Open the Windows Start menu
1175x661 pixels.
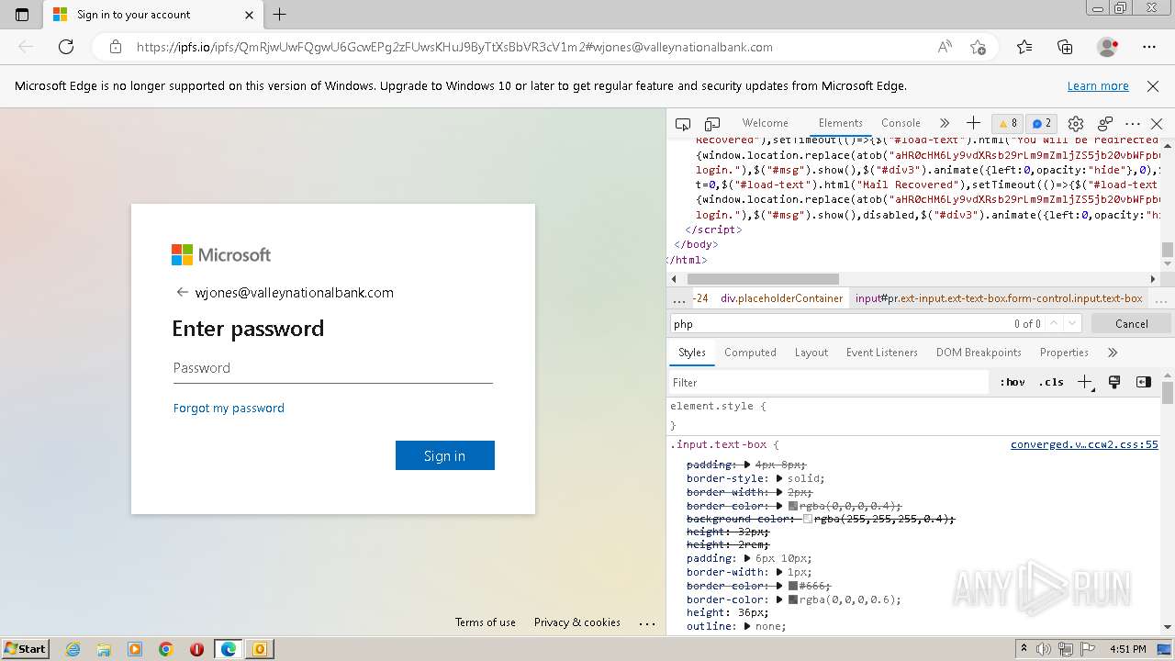point(25,648)
